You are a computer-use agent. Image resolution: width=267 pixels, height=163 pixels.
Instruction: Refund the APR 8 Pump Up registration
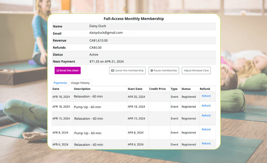206,130
